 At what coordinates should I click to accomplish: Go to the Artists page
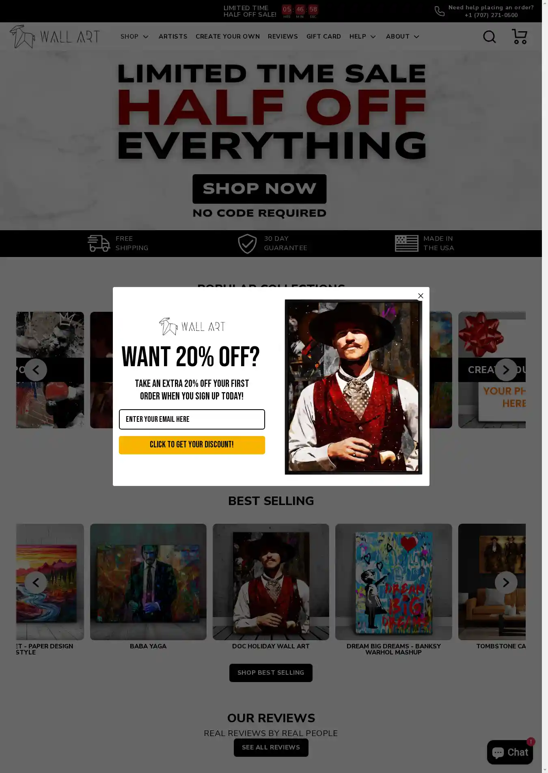coord(173,37)
